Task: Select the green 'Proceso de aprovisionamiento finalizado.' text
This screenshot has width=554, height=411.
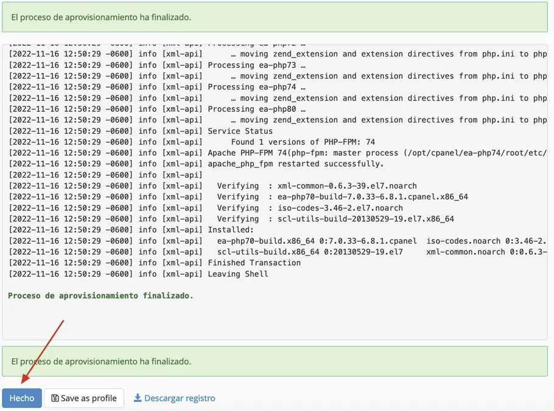Action: pos(100,295)
